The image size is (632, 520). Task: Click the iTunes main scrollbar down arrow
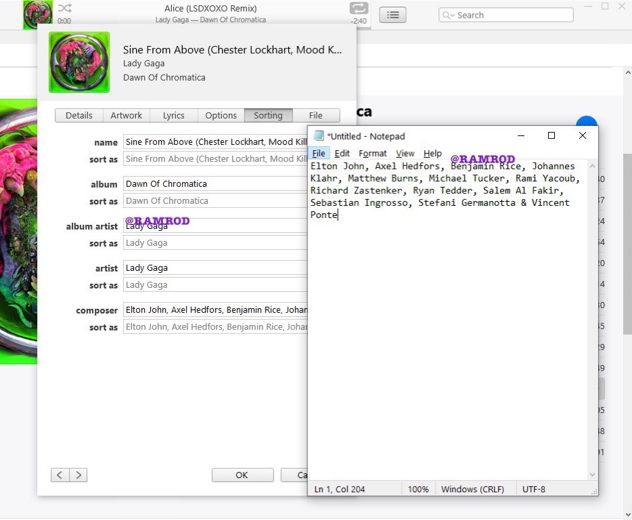[x=627, y=515]
